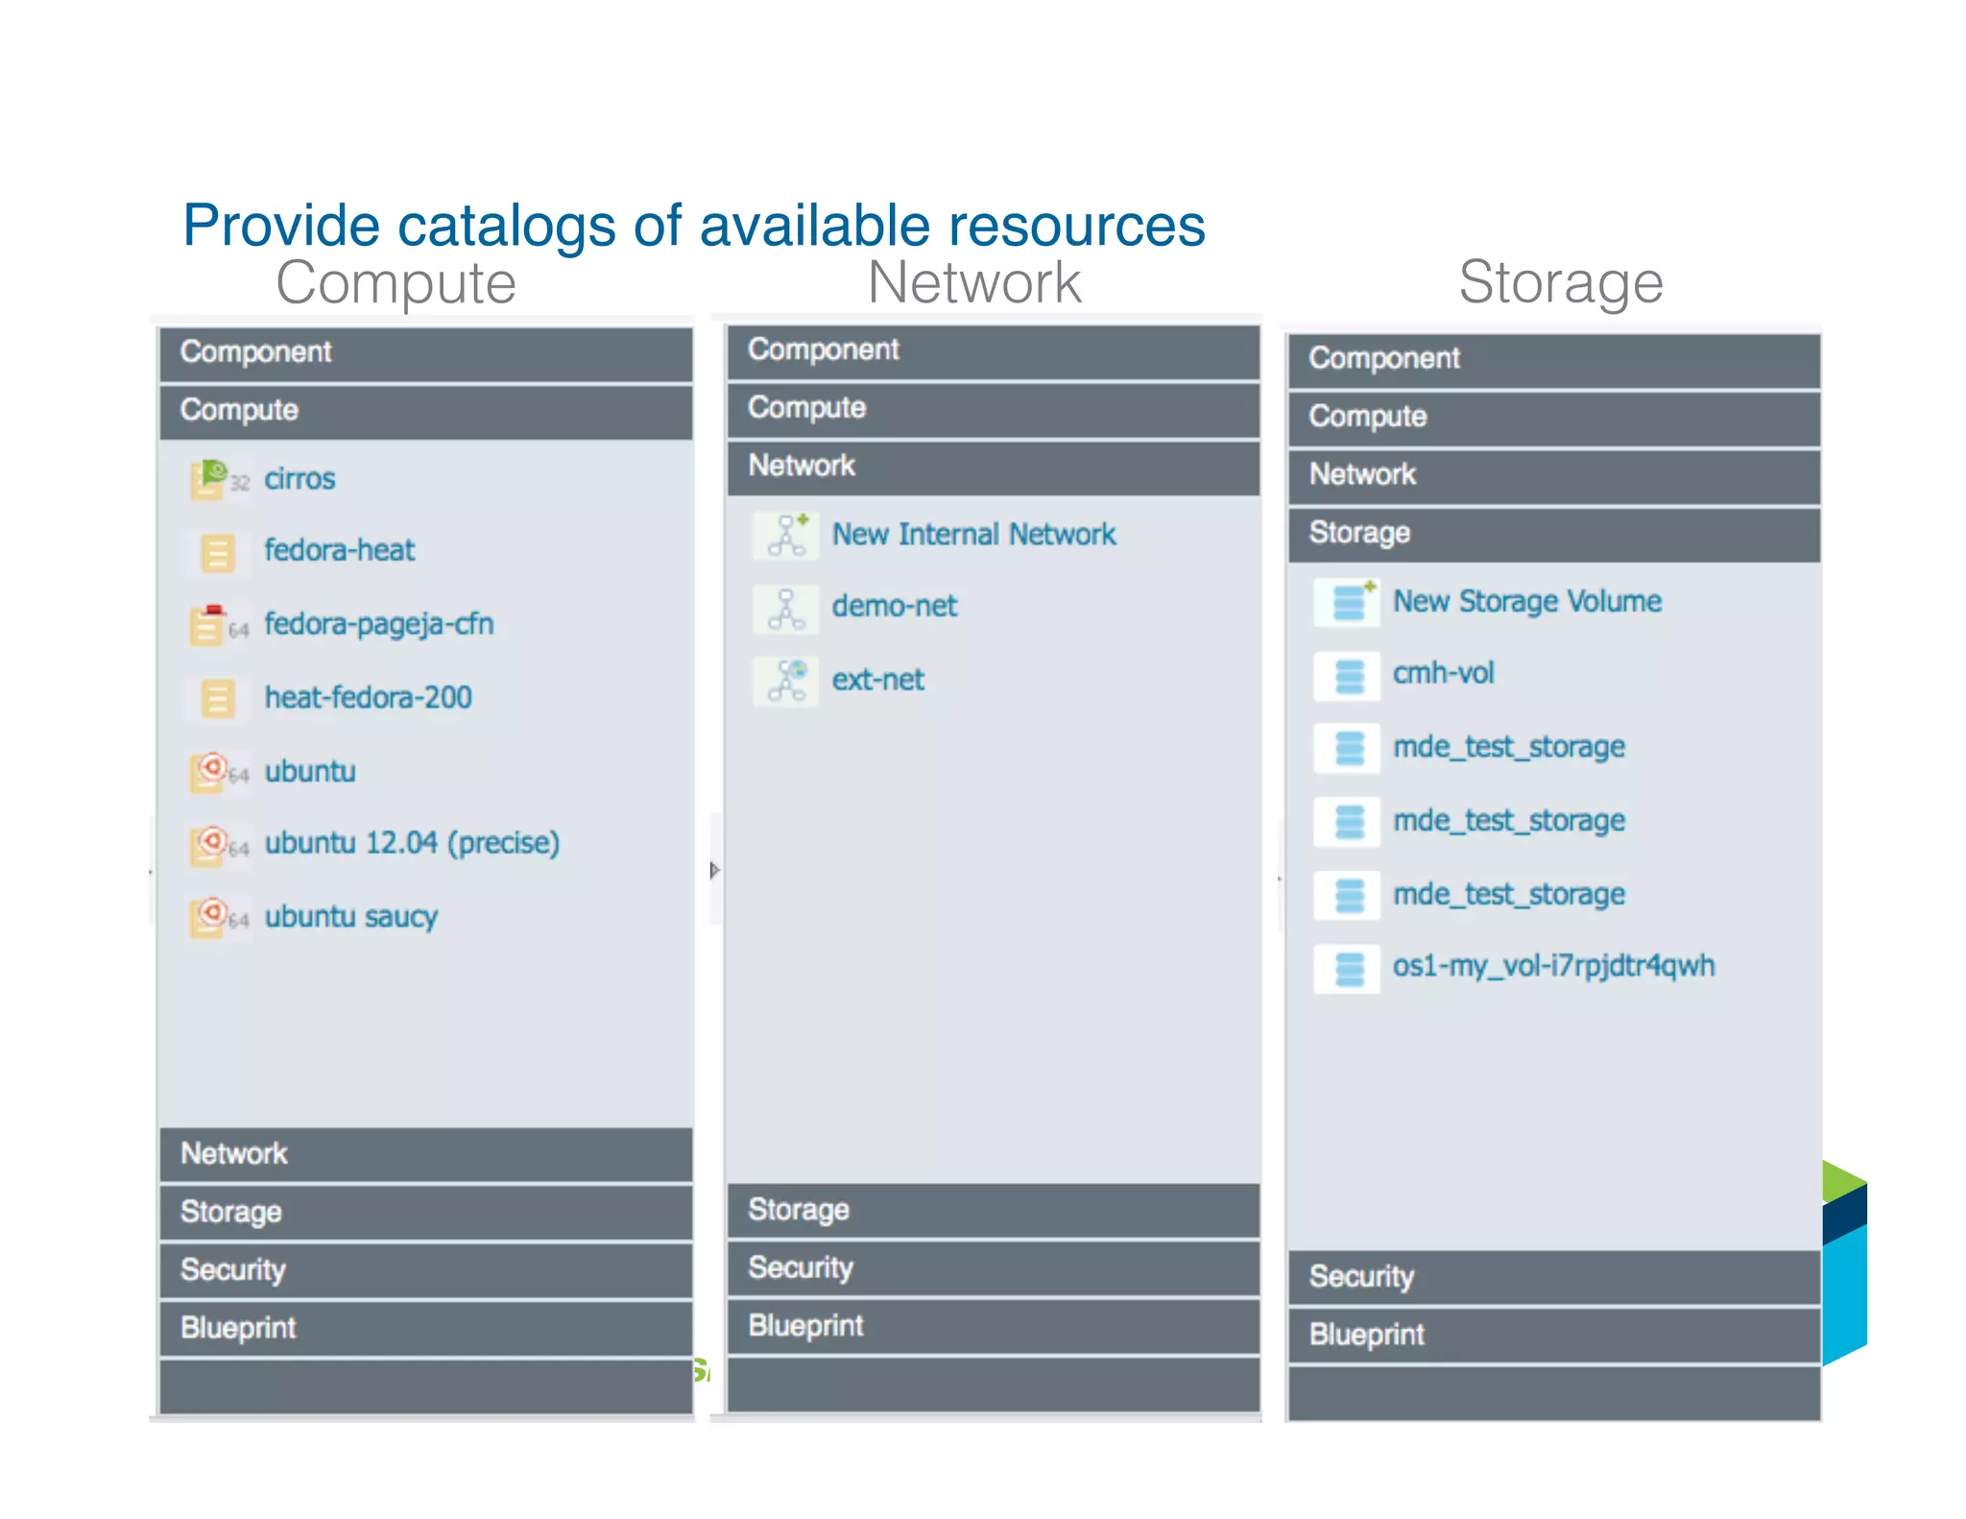
Task: Select the os1-my_vol-i7rpjdtr4qwh volume
Action: [1553, 966]
